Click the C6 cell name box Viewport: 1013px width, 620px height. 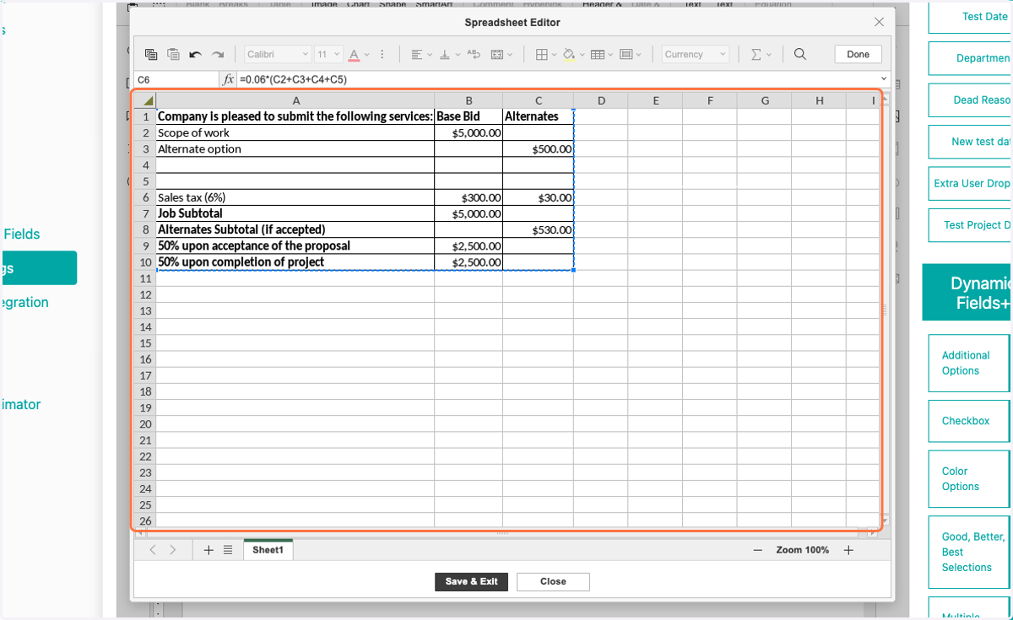(176, 79)
